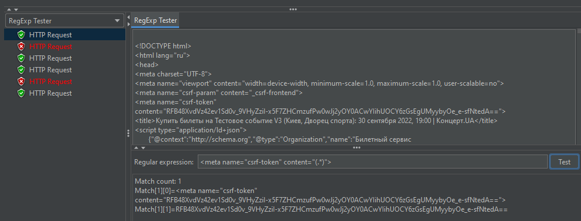Click the '<!DOCTYPE html>' line in the response text
The image size is (581, 221).
[x=163, y=46]
